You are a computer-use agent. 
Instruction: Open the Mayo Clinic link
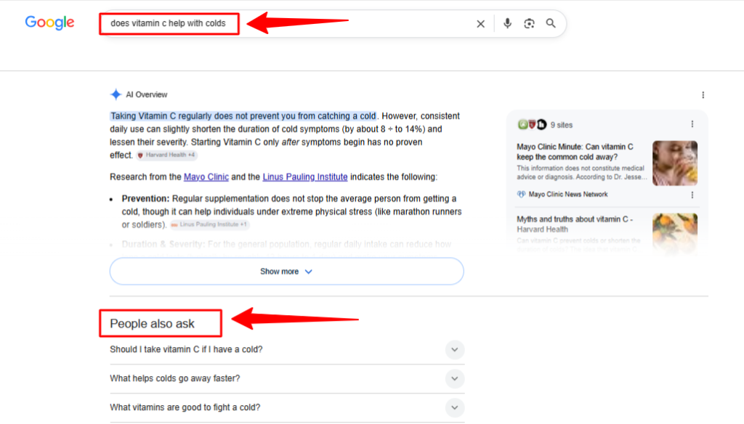tap(206, 177)
